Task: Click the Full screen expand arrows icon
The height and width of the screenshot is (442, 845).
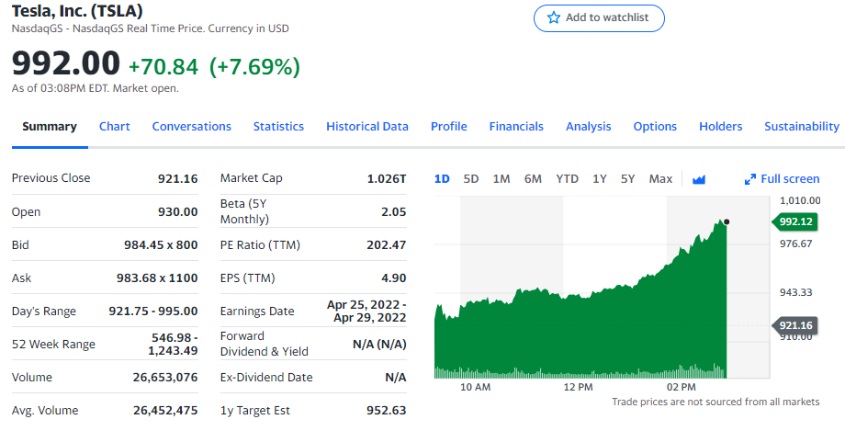Action: tap(750, 179)
